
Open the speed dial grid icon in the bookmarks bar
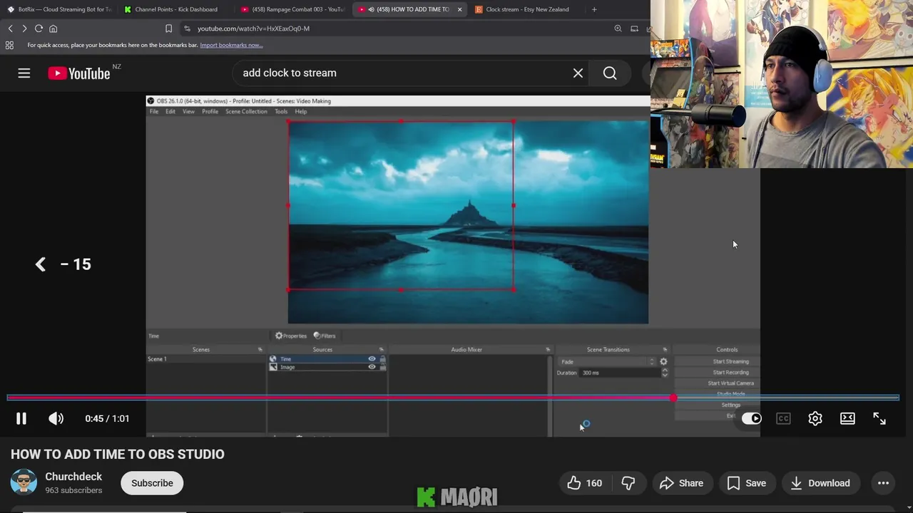9,45
